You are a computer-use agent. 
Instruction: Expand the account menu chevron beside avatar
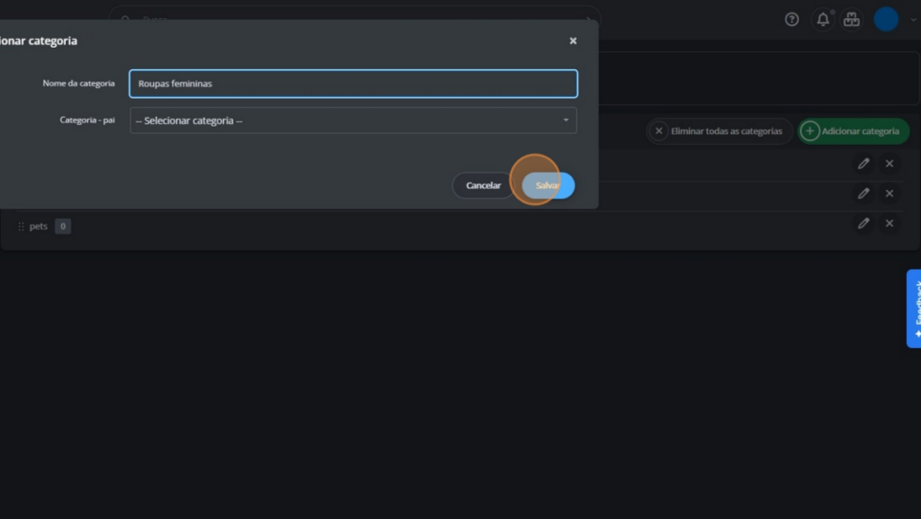point(913,20)
